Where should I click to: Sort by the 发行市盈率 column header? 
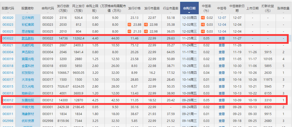point(152,9)
